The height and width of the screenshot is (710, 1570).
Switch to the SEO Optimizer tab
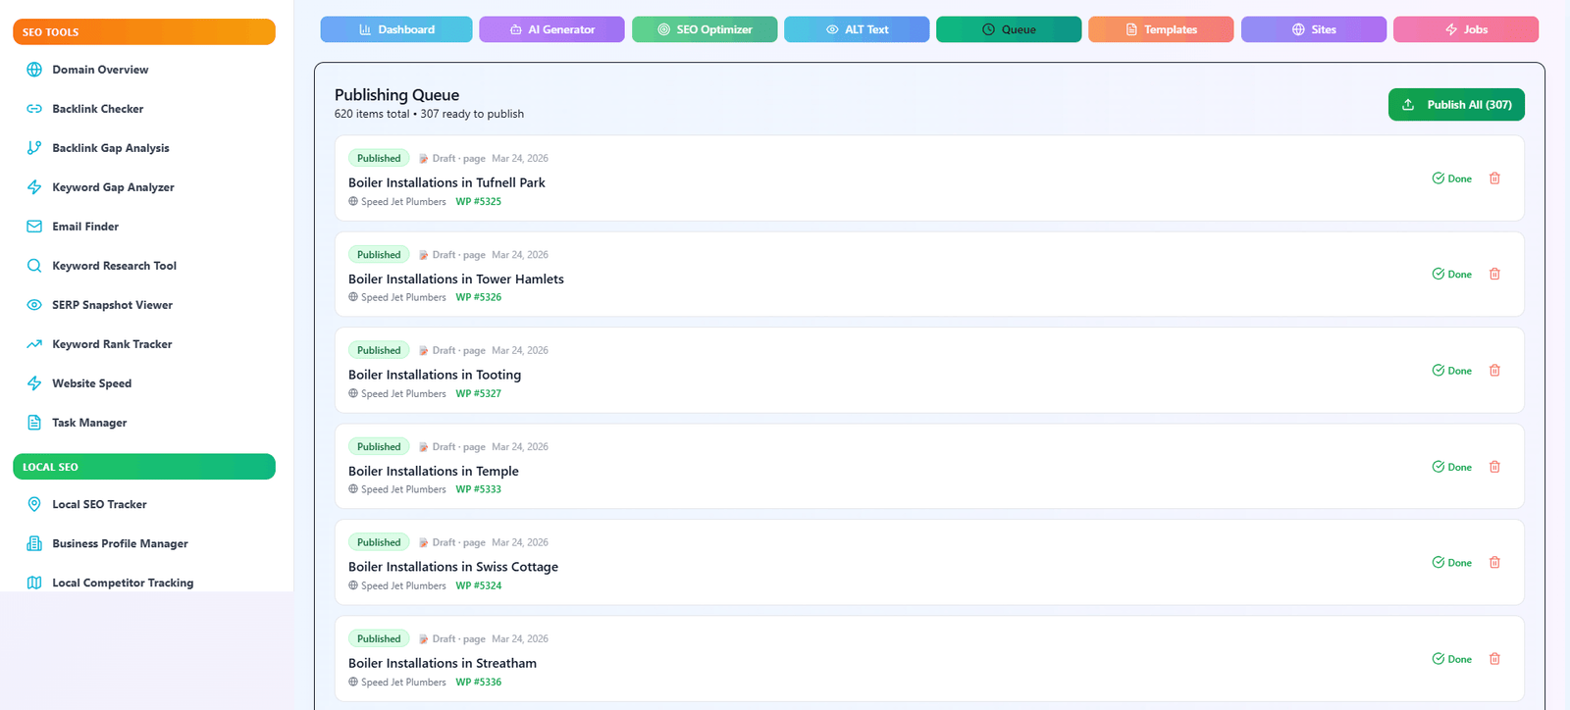coord(705,29)
